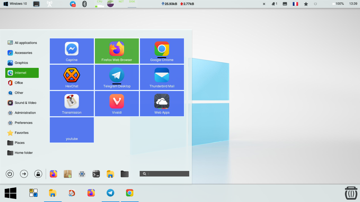Open the Sound & Video category
Viewport: 360px width, 202px height.
click(22, 103)
